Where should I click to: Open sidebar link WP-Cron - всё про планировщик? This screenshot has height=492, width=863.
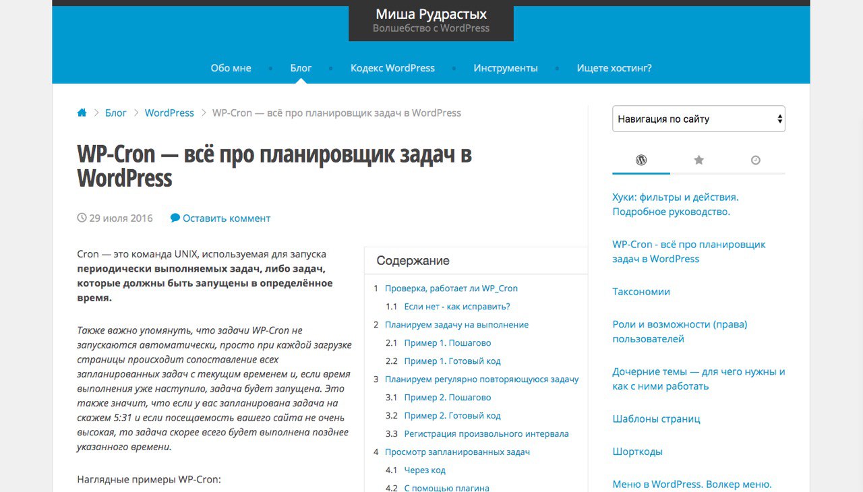(x=689, y=251)
